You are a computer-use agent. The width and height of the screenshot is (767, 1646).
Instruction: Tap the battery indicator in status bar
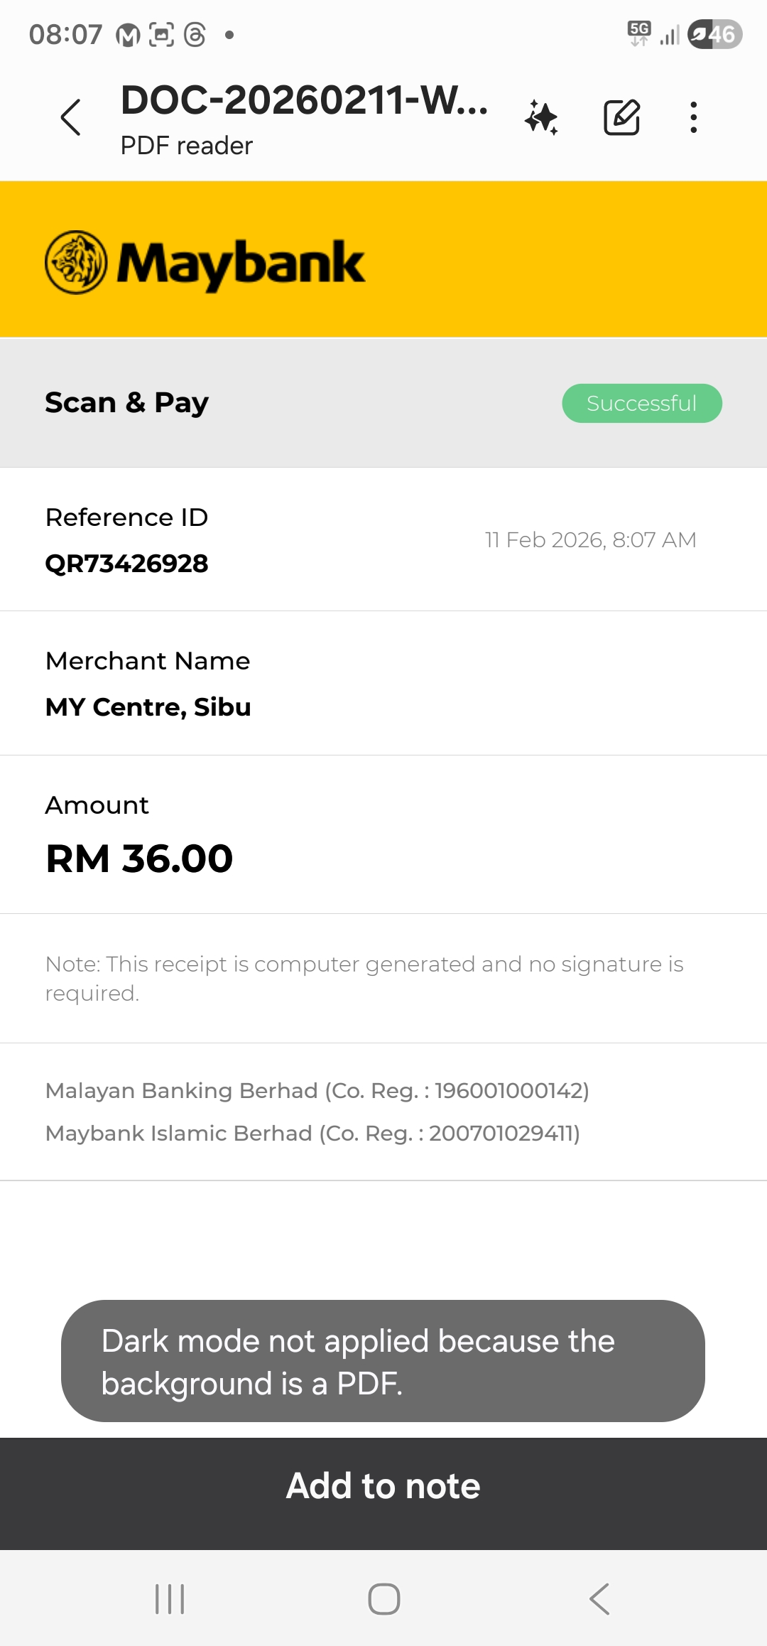(714, 34)
